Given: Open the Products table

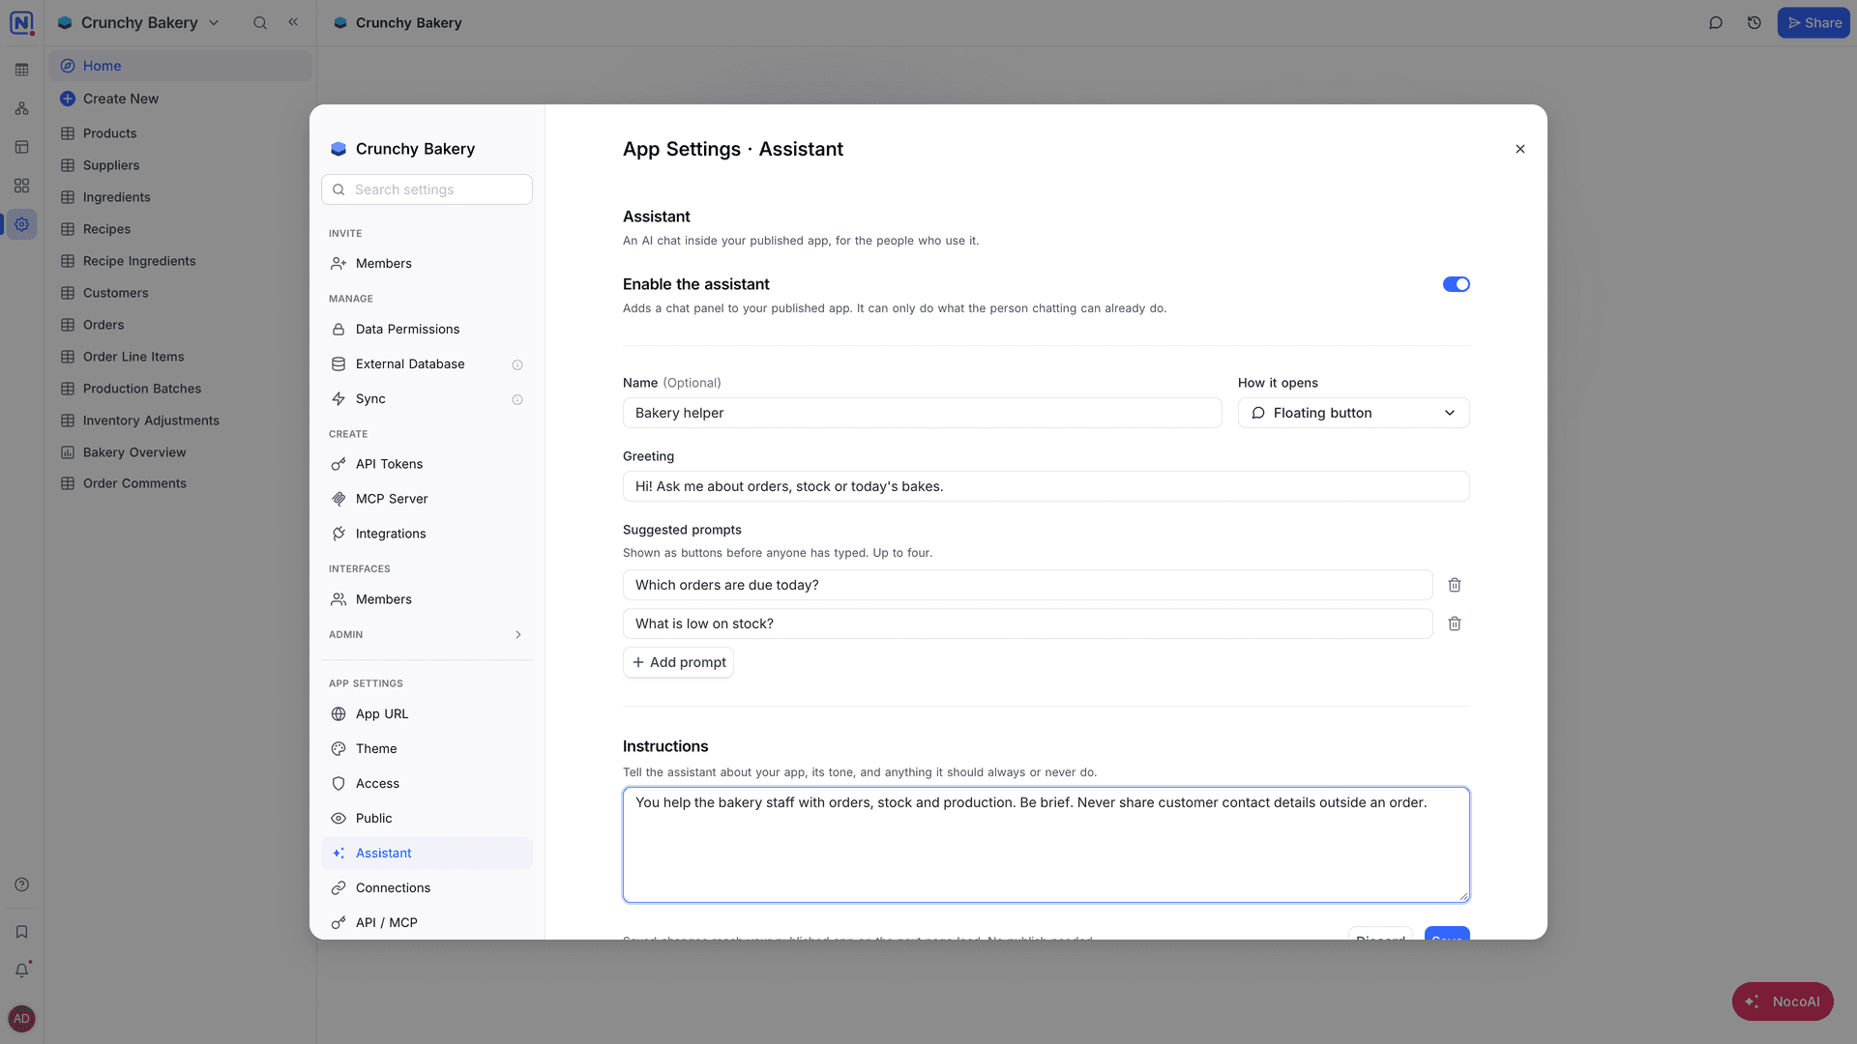Looking at the screenshot, I should coord(180,133).
